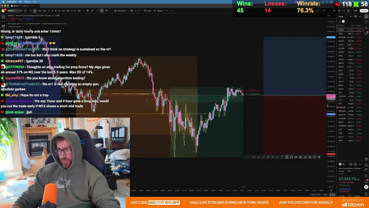Take a chart snapshot with camera icon
Viewport: 369px width, 208px height.
pyautogui.click(x=348, y=11)
